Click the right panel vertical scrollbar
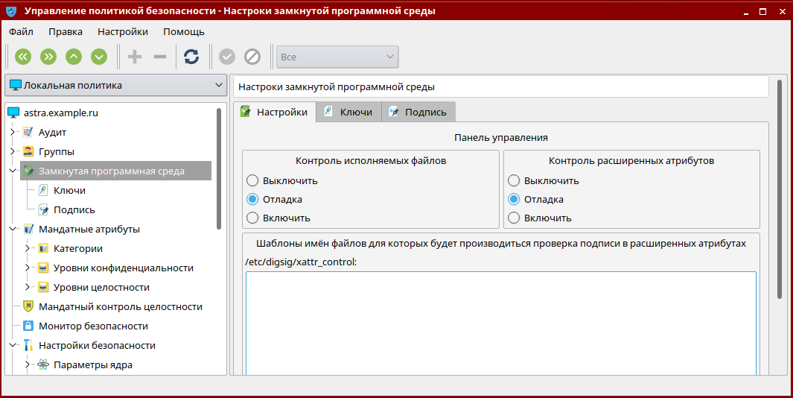 (x=780, y=189)
